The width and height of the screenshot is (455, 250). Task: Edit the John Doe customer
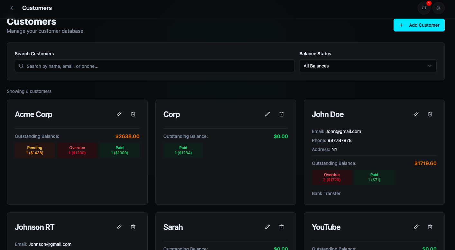pos(416,114)
